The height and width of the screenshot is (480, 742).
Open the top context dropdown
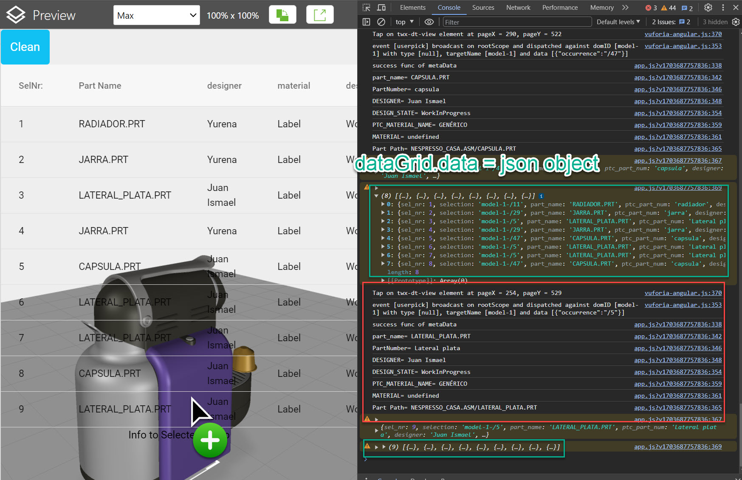(404, 22)
